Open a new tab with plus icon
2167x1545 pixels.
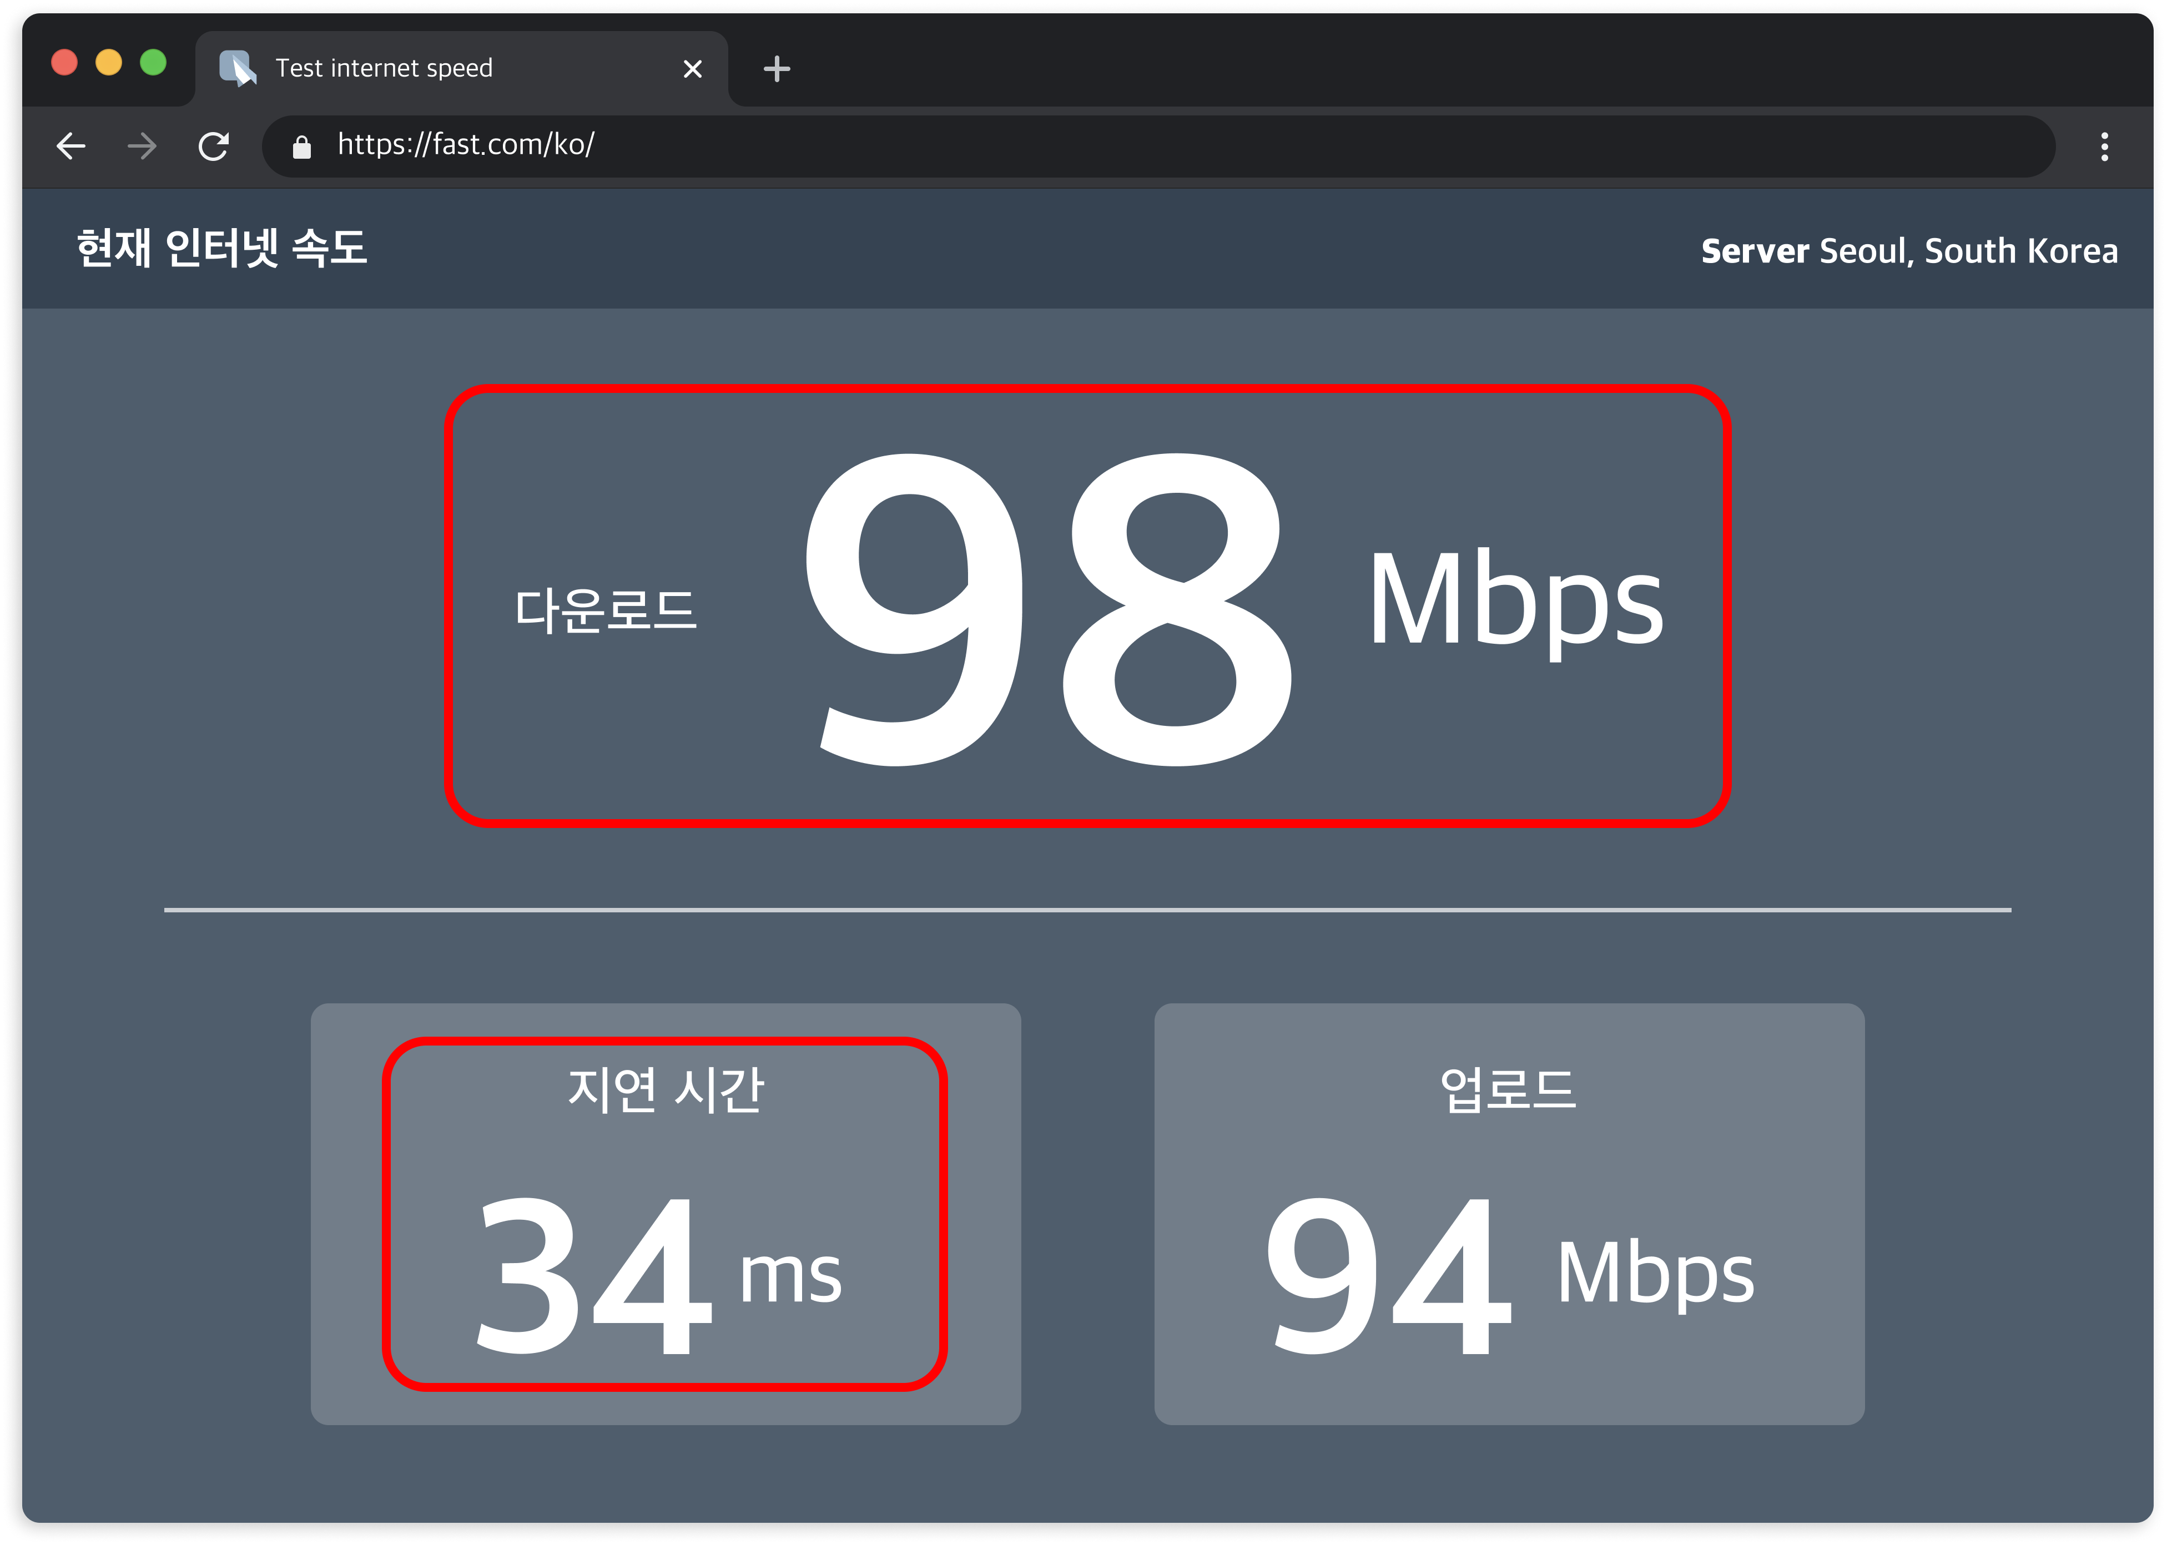(x=776, y=68)
